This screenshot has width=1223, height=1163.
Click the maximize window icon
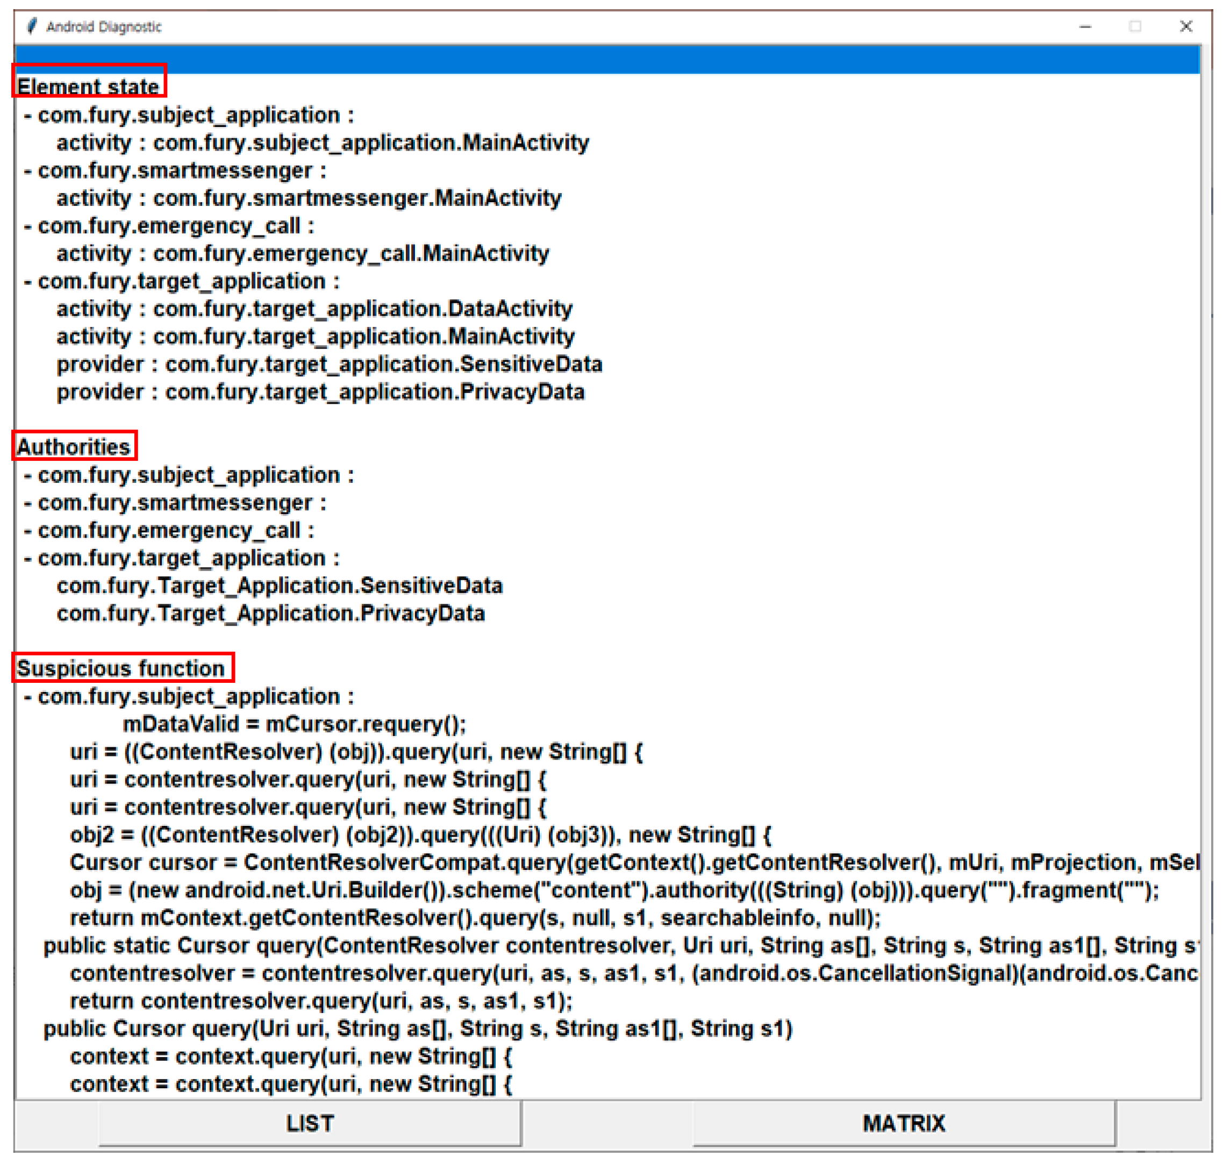pyautogui.click(x=1135, y=27)
